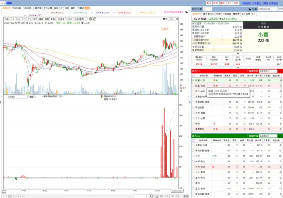
Task: Open the 日線 period dropdown in chart toolbar
Action: [81, 19]
